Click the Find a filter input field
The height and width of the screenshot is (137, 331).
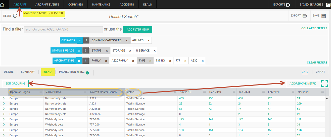(63, 29)
